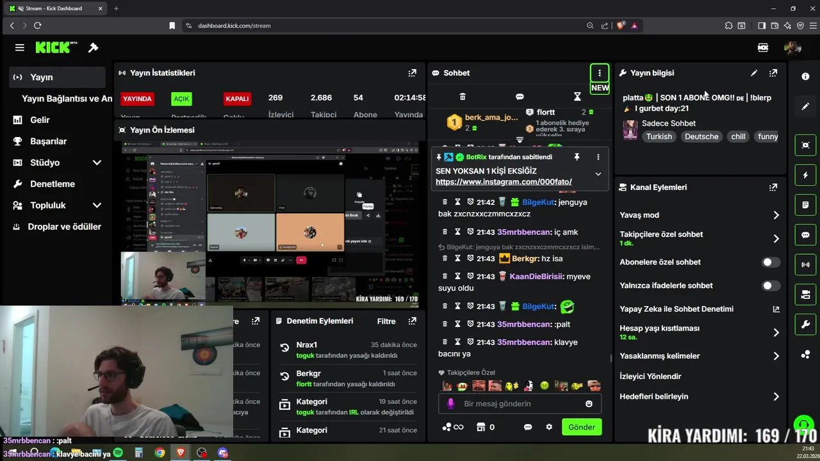Open the user profile avatar menu

[x=792, y=47]
